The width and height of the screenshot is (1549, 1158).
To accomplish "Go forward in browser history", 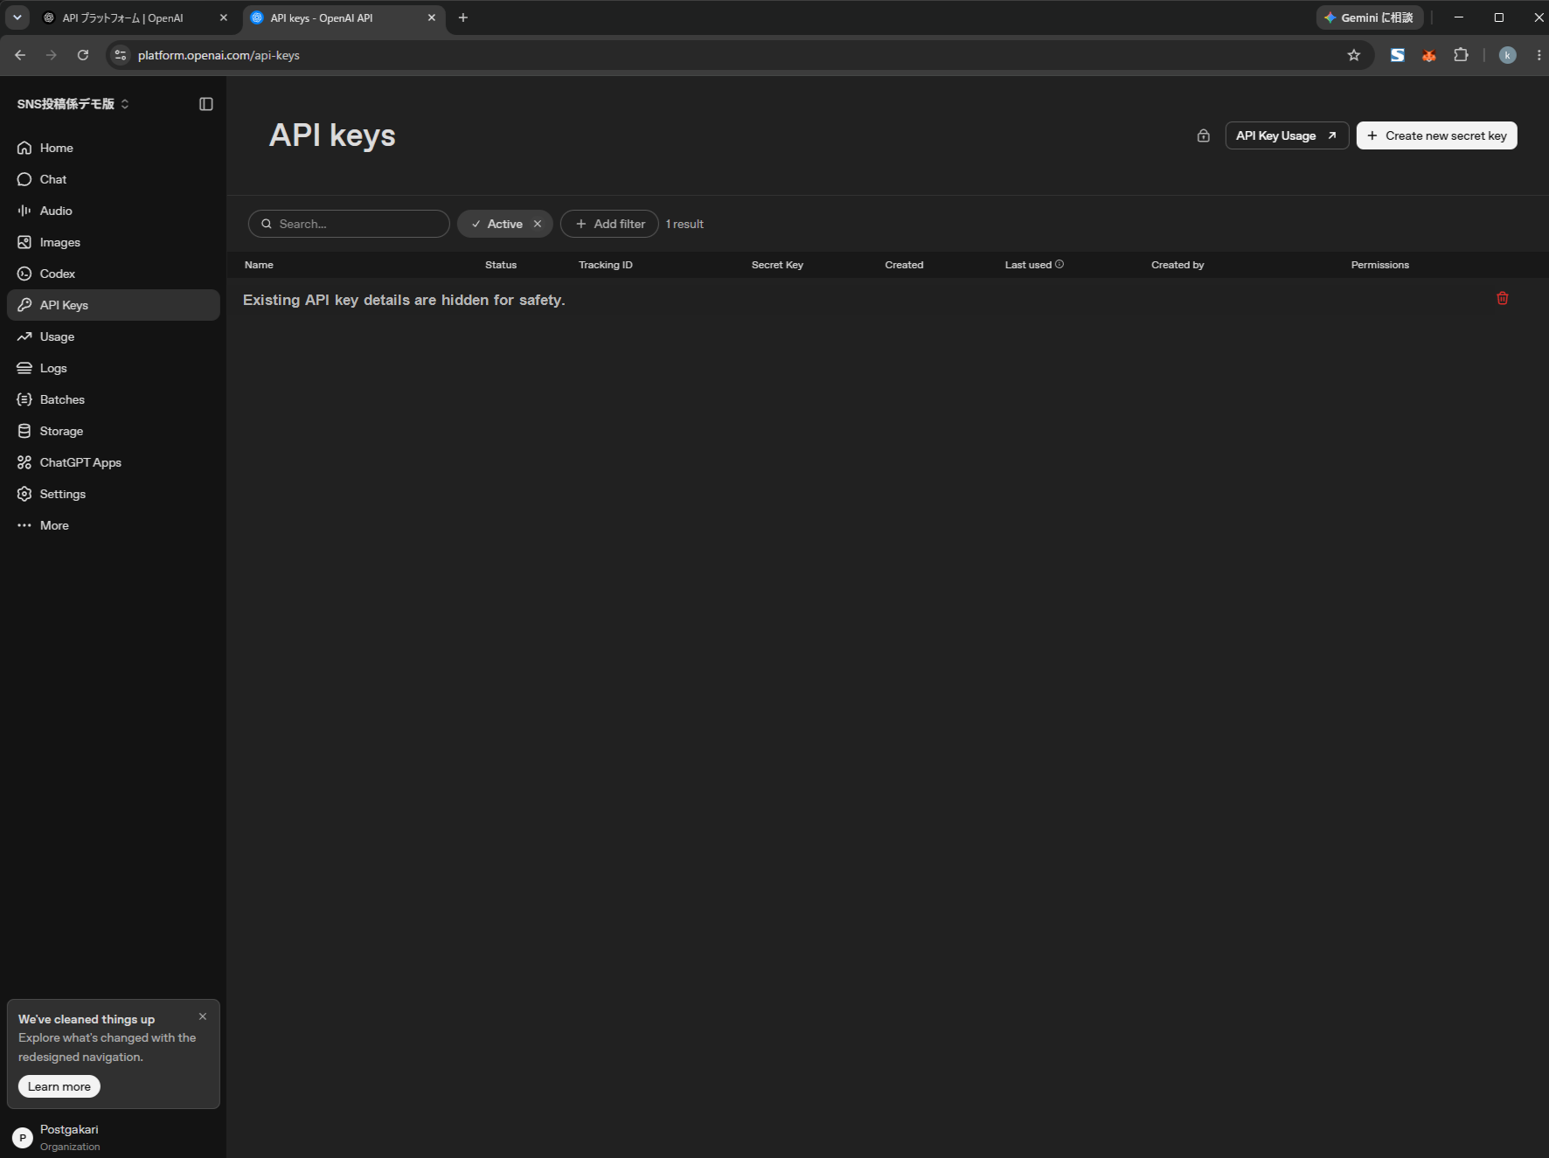I will [x=52, y=55].
